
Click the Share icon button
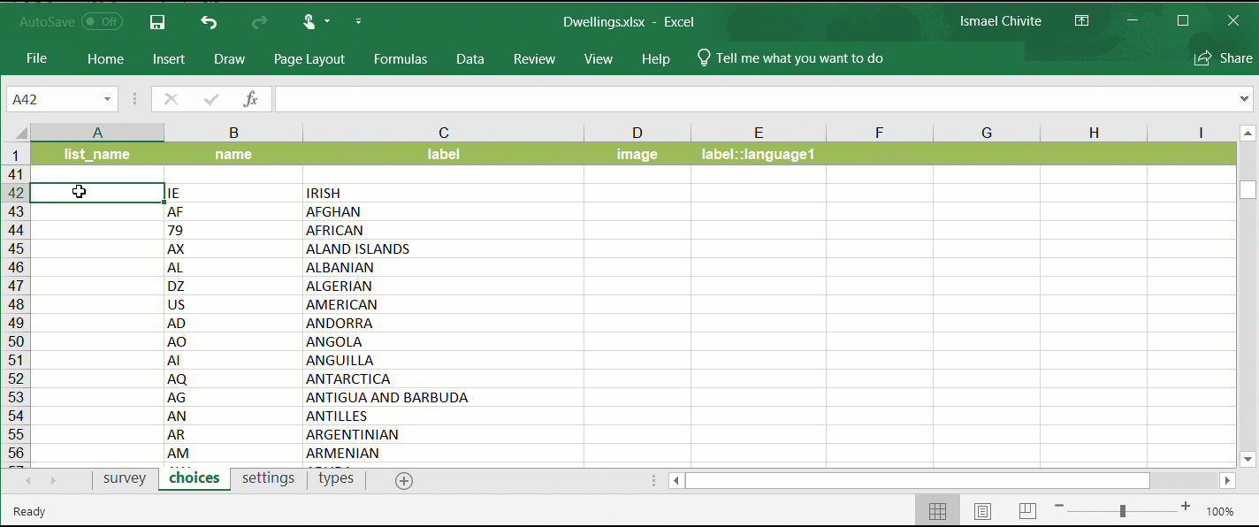point(1224,58)
